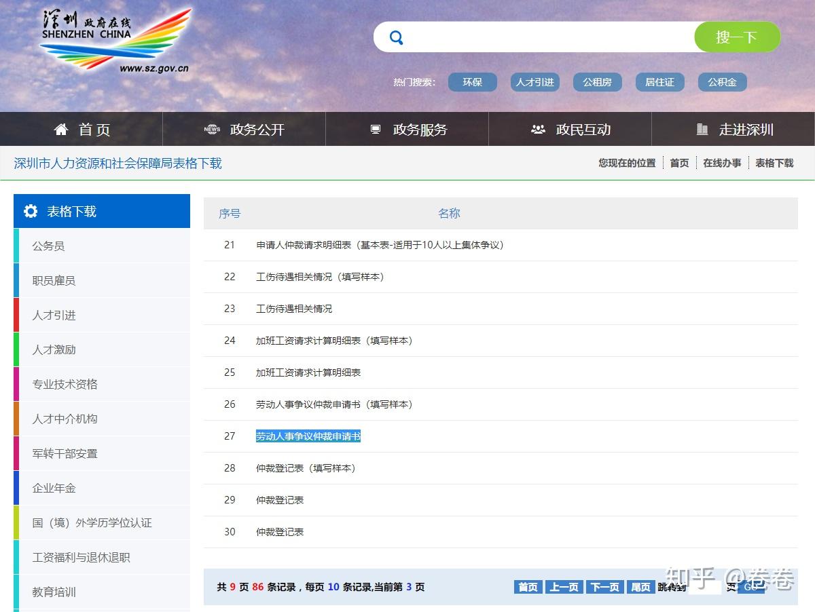
Task: Click the 序号 column header
Action: 230,213
